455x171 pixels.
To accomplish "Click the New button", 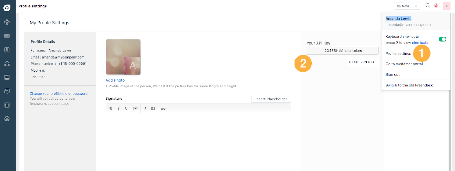I will 403,6.
